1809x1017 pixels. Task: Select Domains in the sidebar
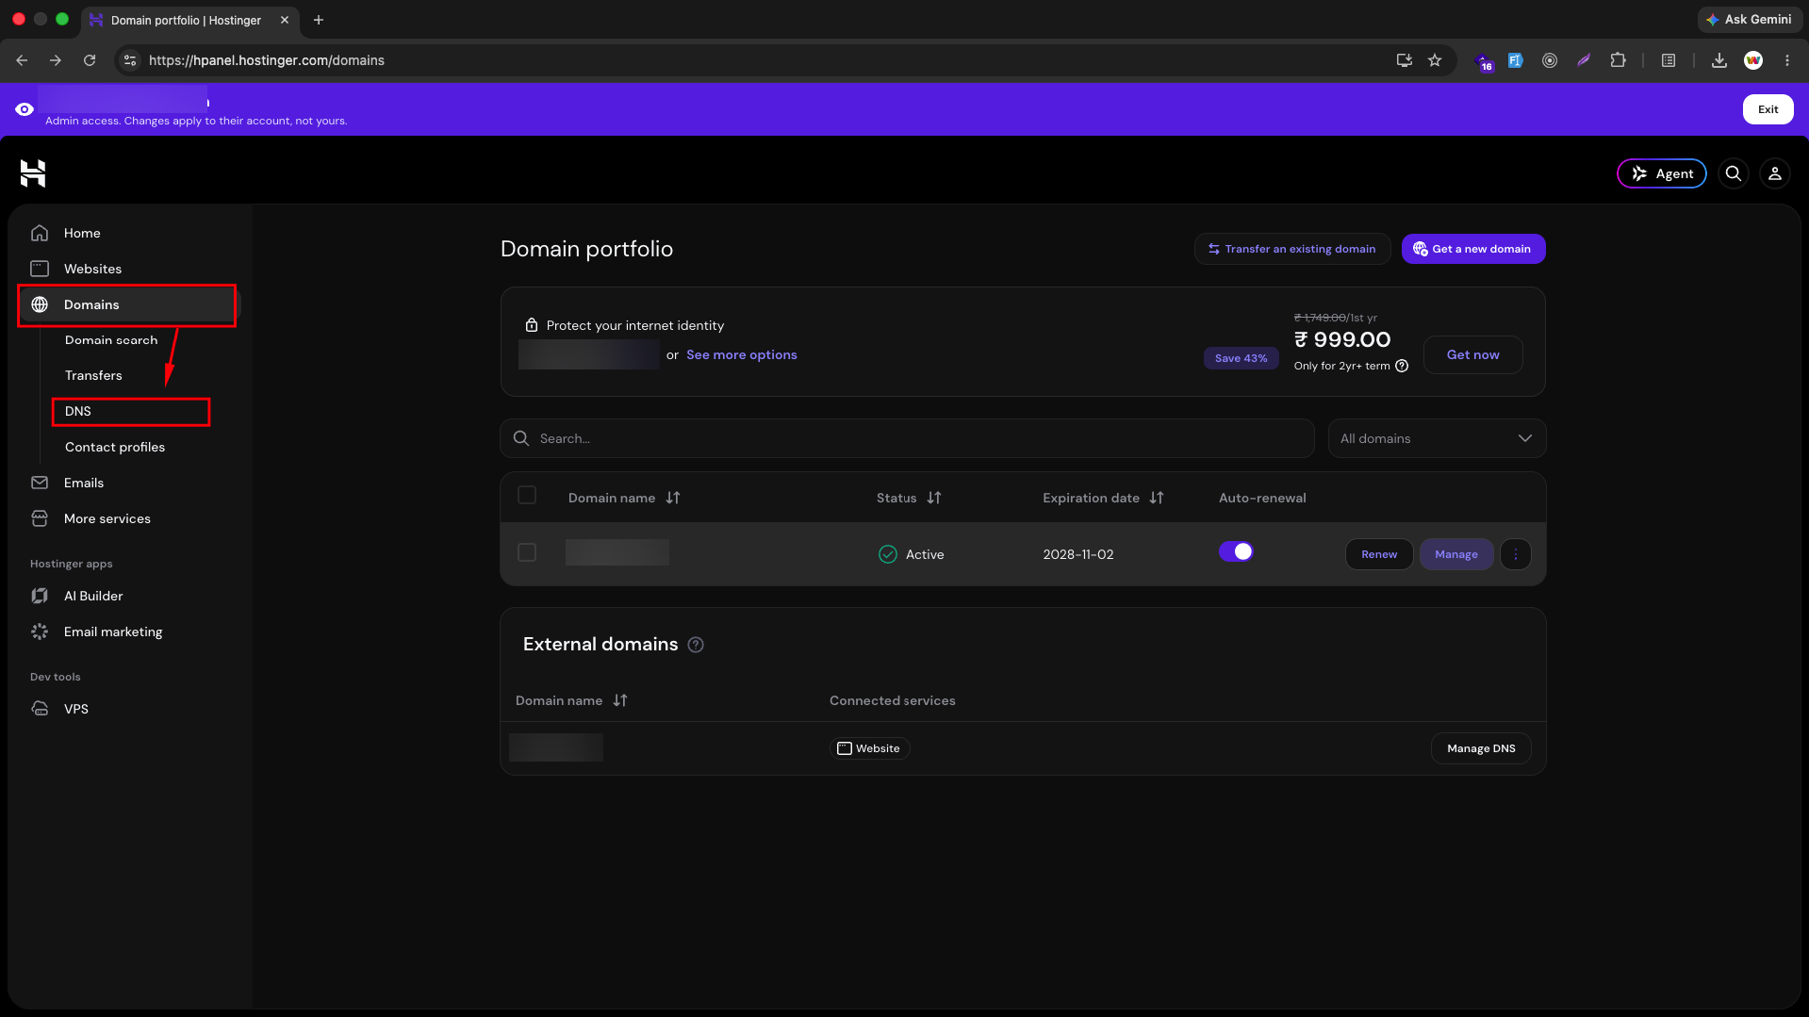coord(127,304)
